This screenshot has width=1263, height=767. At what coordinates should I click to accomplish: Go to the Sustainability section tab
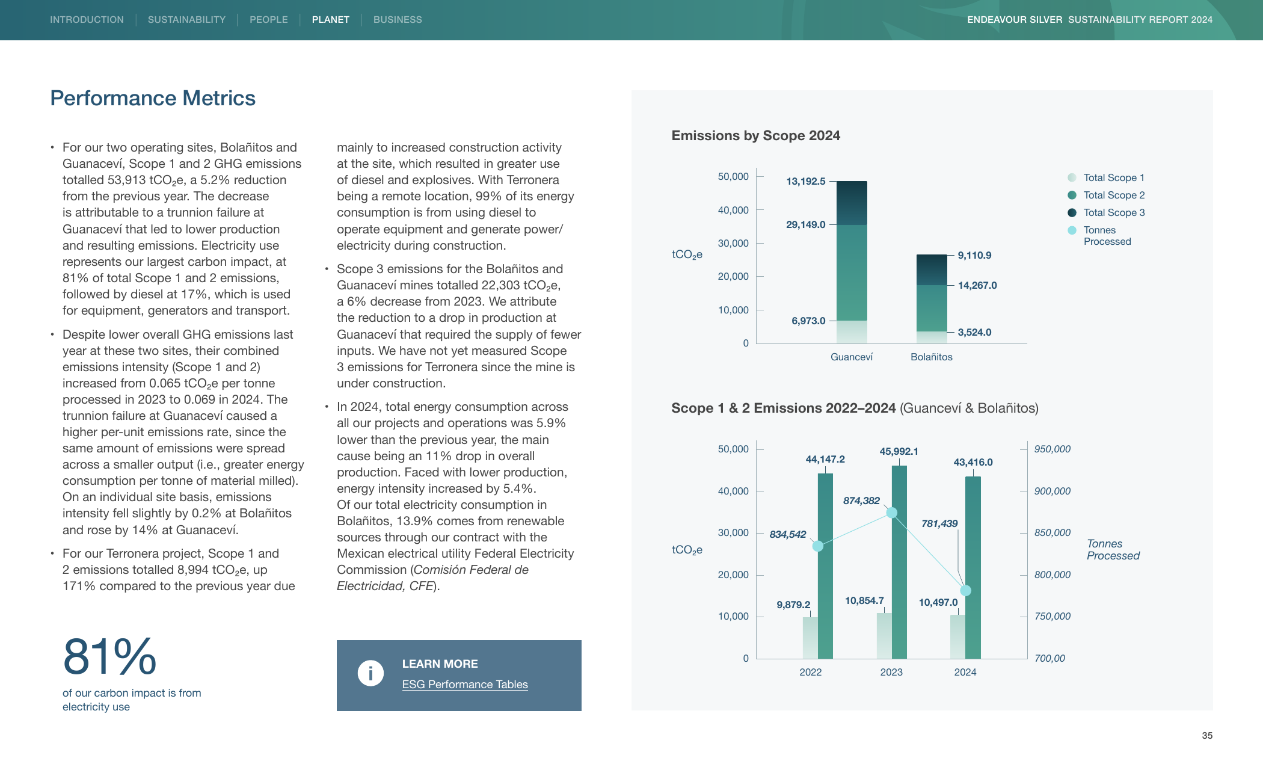pyautogui.click(x=186, y=20)
